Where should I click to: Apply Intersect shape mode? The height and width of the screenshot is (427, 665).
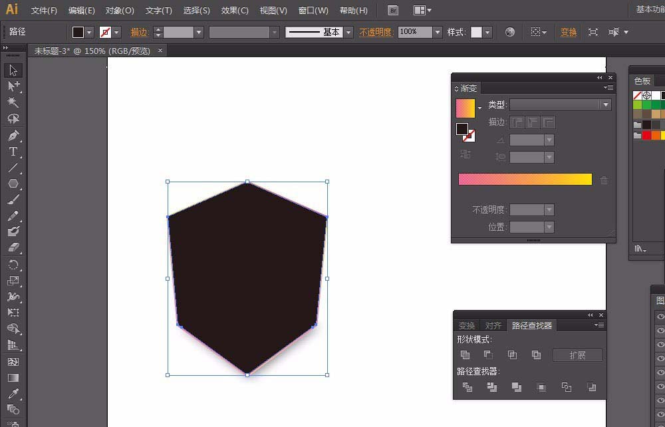[512, 355]
